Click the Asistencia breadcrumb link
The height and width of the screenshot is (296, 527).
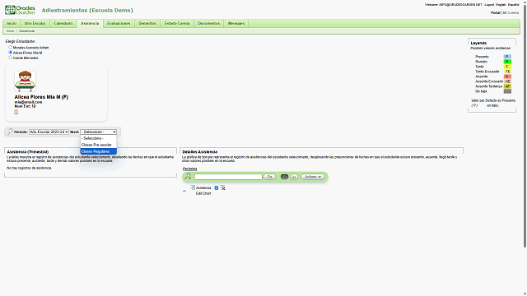tap(26, 31)
